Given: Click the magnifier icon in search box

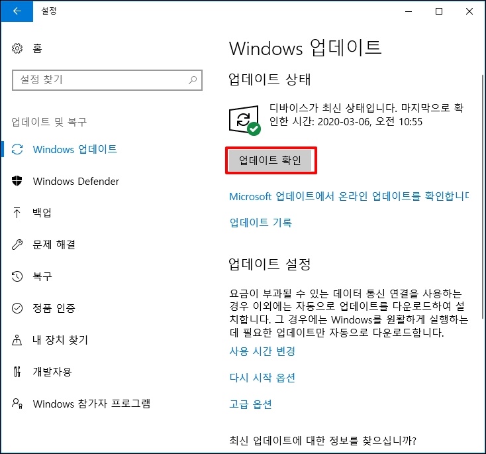Looking at the screenshot, I should coord(193,80).
